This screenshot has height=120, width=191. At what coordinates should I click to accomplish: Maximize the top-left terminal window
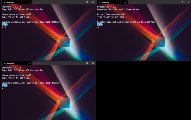[x=87, y=2]
